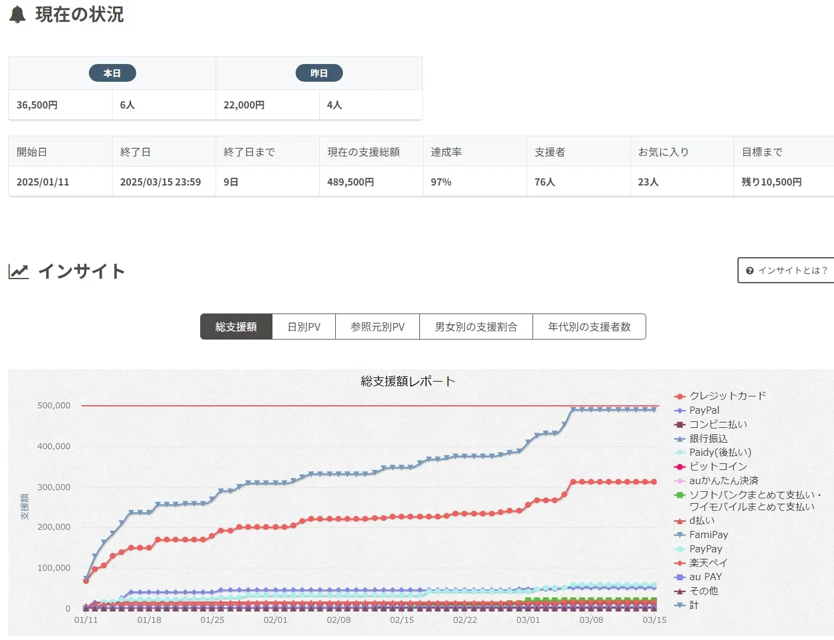This screenshot has height=640, width=834.
Task: Hide the コンビニ払い series via legend
Action: 718,424
